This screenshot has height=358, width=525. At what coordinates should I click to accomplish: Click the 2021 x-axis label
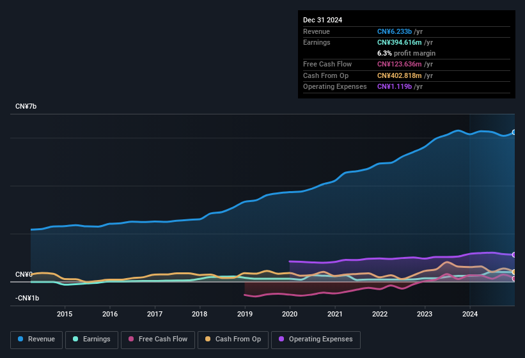coord(335,314)
